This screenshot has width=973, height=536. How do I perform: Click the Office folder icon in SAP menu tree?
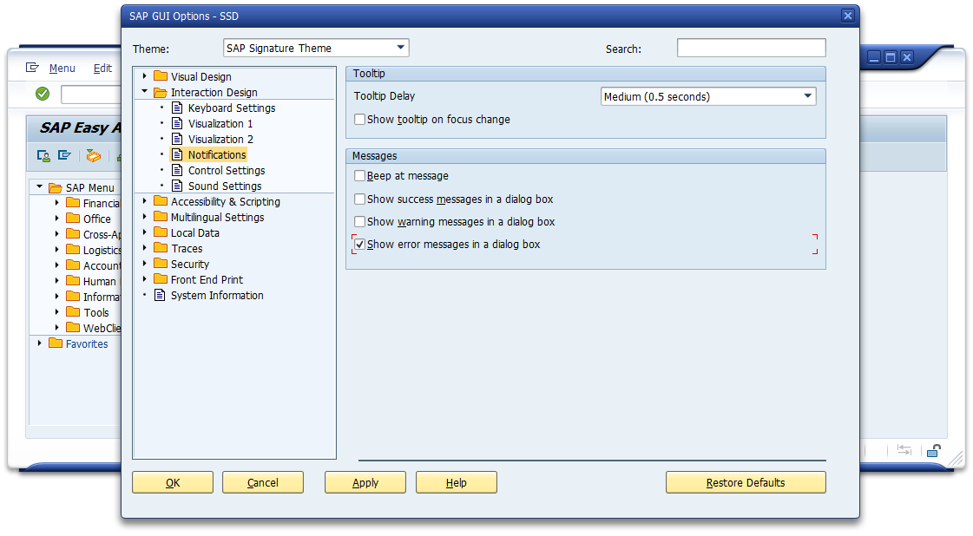click(73, 218)
